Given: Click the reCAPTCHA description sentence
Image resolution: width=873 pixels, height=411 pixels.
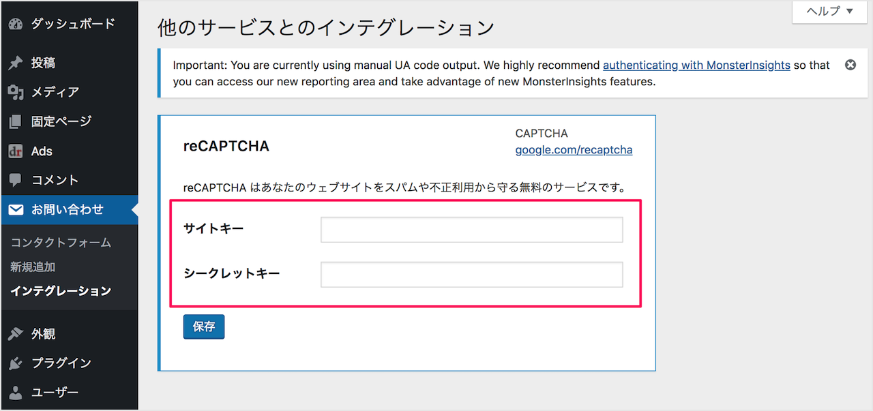Looking at the screenshot, I should [x=405, y=187].
